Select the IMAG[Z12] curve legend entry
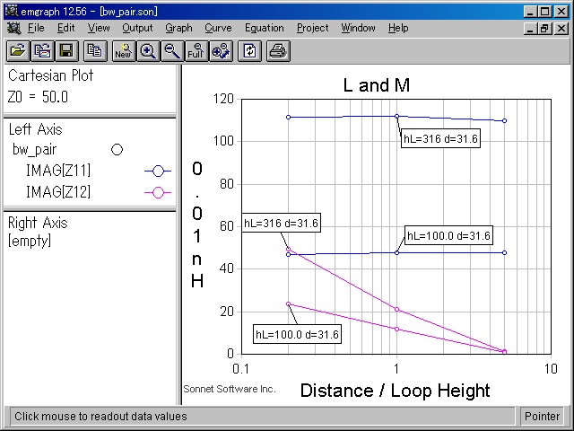 [58, 191]
